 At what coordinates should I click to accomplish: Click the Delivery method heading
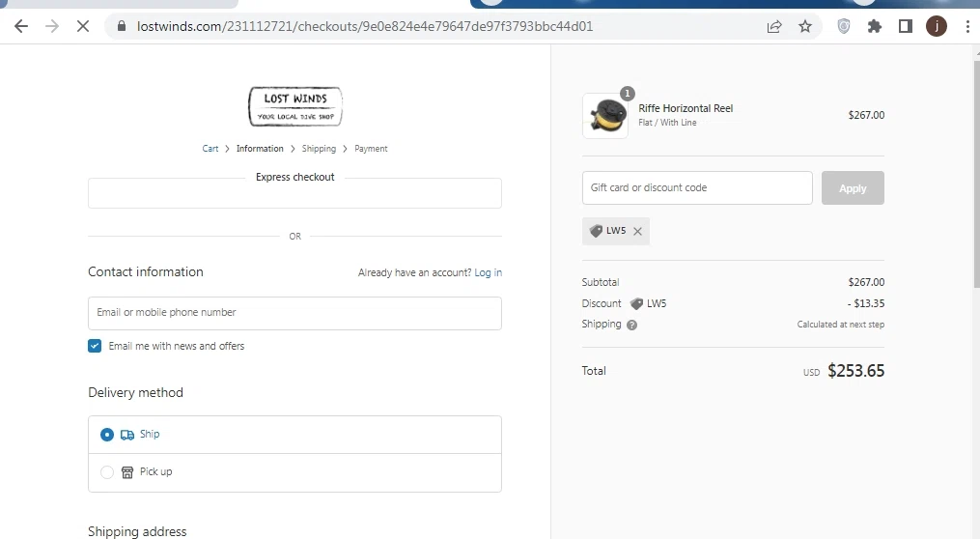tap(135, 393)
